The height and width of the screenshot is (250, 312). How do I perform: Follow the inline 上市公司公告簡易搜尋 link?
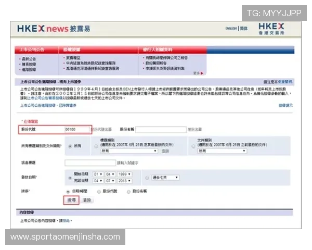click(45, 98)
